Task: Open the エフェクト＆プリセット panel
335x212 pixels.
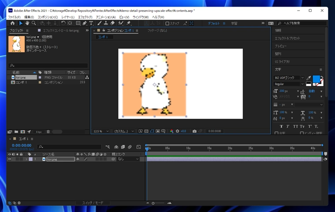Action: [x=287, y=38]
